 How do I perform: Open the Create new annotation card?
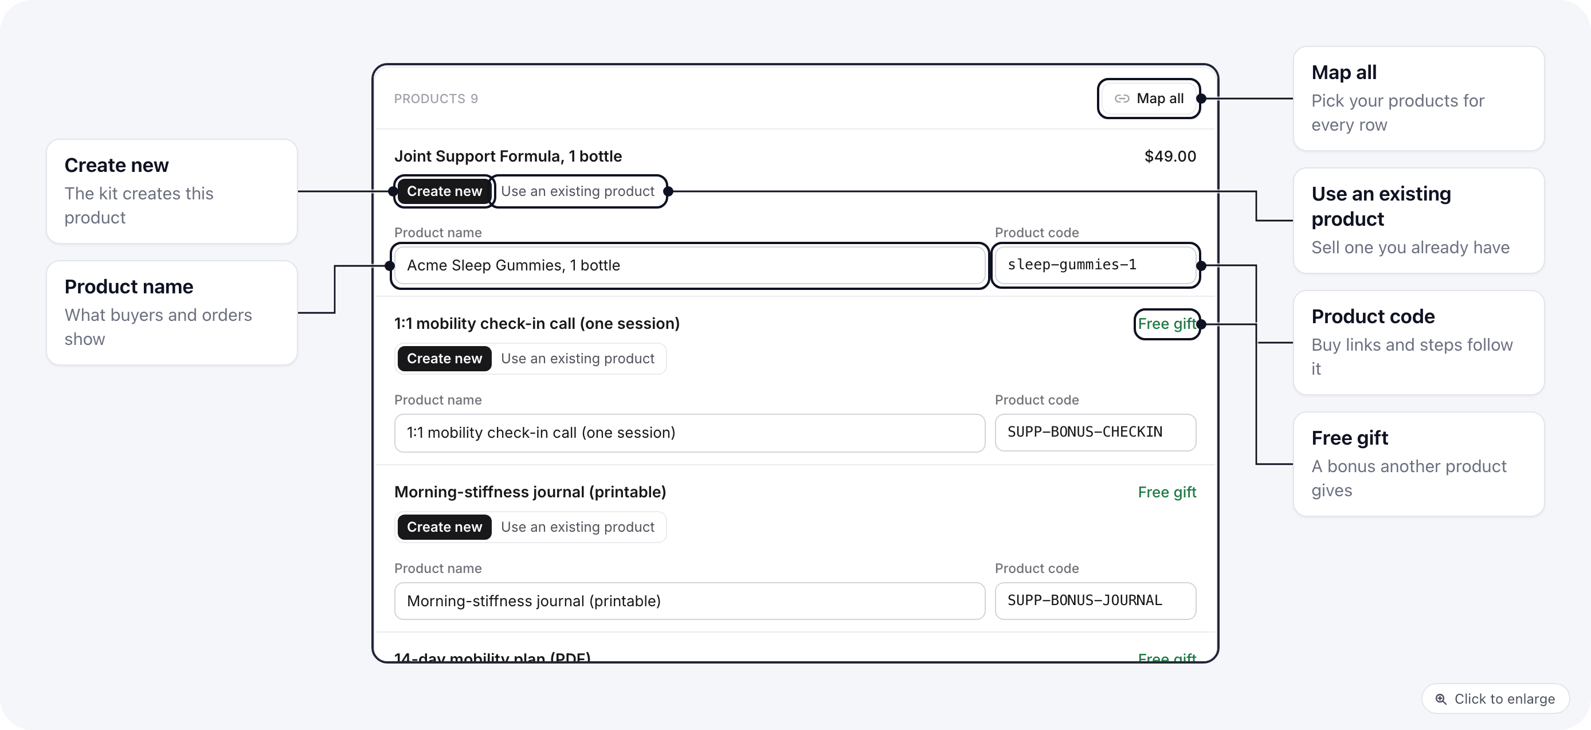pyautogui.click(x=172, y=191)
